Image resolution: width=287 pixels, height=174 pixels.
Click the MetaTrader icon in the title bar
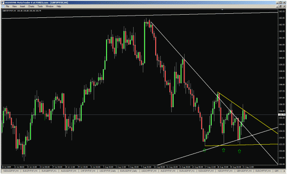(3, 3)
